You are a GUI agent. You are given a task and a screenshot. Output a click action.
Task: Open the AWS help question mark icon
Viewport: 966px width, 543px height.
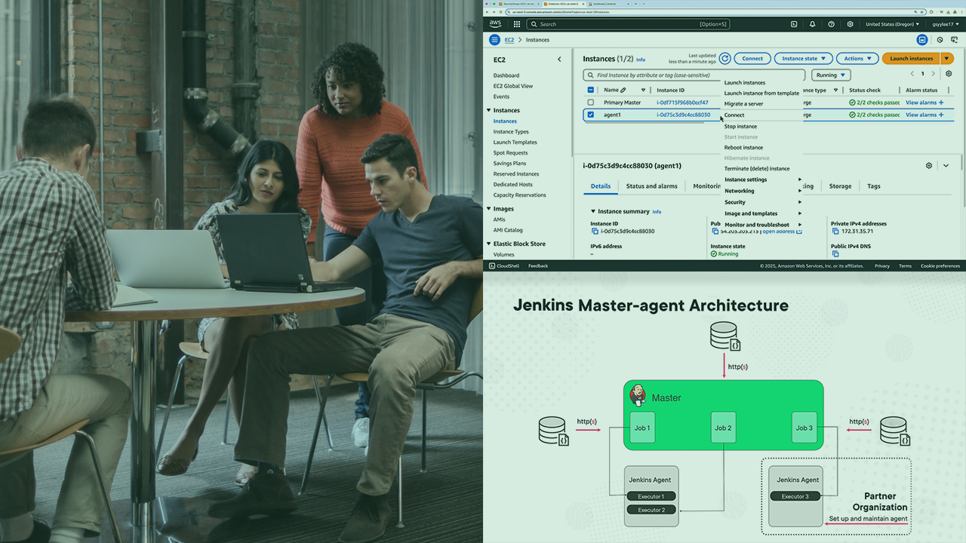(832, 24)
